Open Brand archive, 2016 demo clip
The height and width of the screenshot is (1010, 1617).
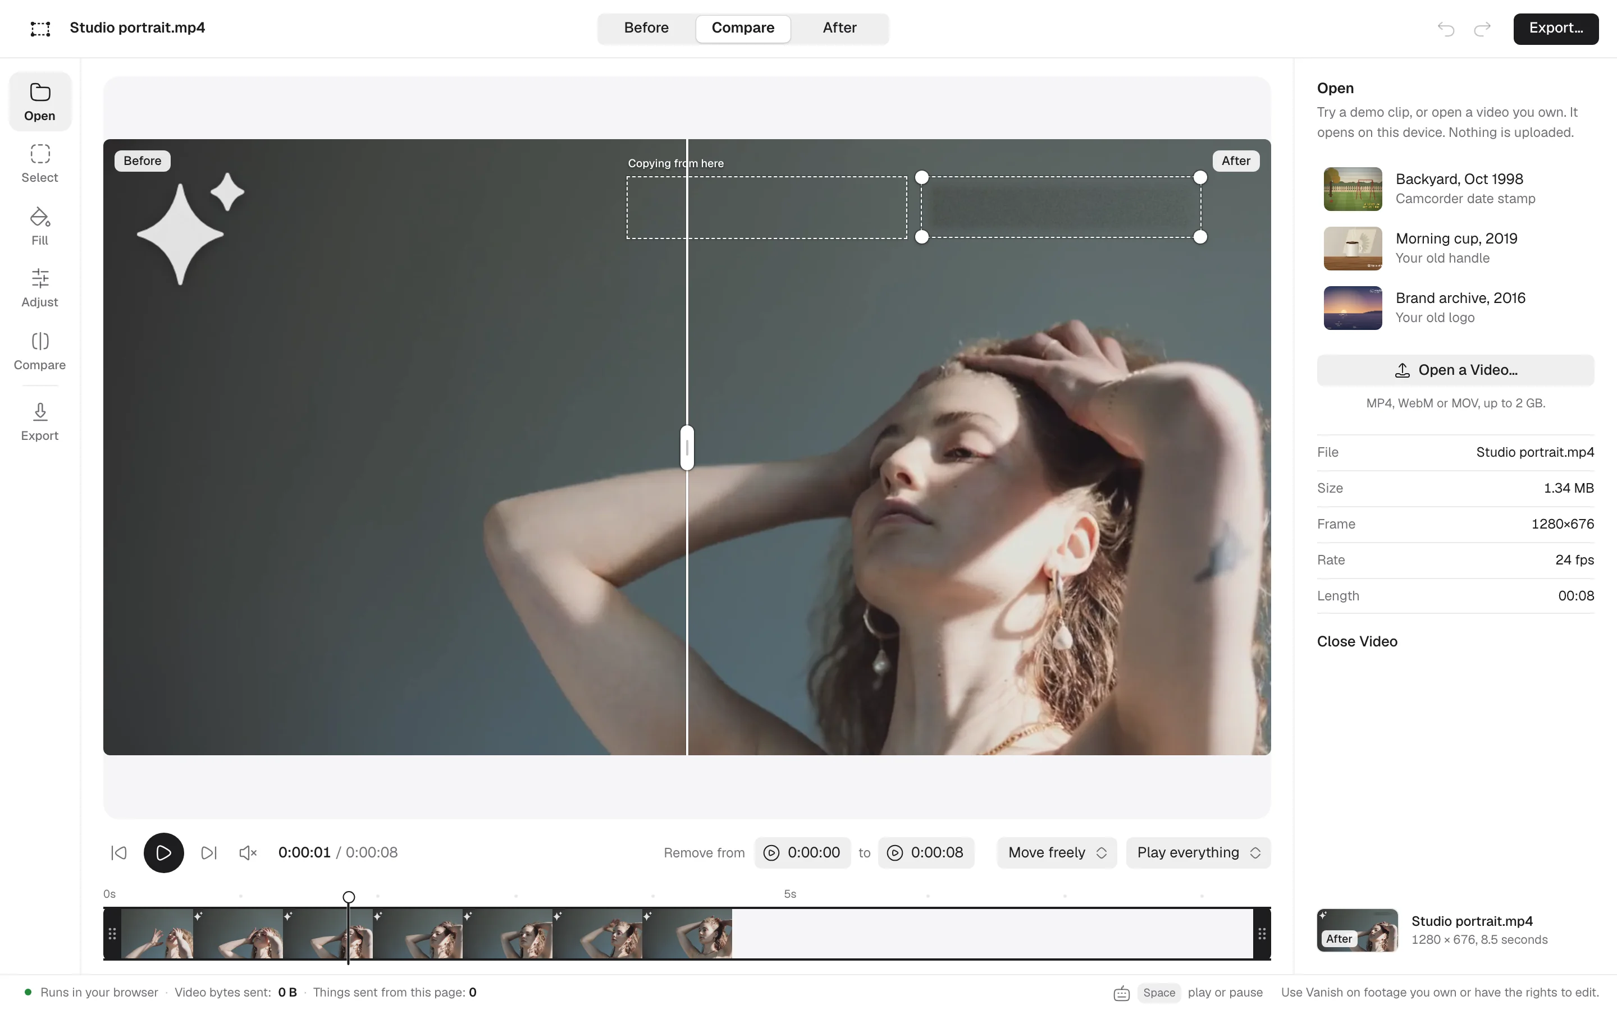(x=1455, y=307)
